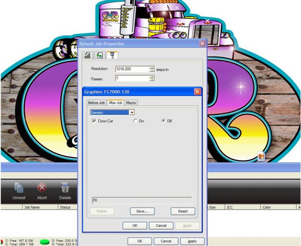Cancel the Graphtec FC7000-130 dialog
This screenshot has width=301, height=246.
click(161, 225)
